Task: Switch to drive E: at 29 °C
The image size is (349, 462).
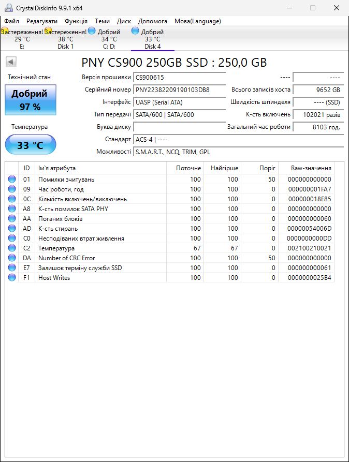Action: coord(22,39)
